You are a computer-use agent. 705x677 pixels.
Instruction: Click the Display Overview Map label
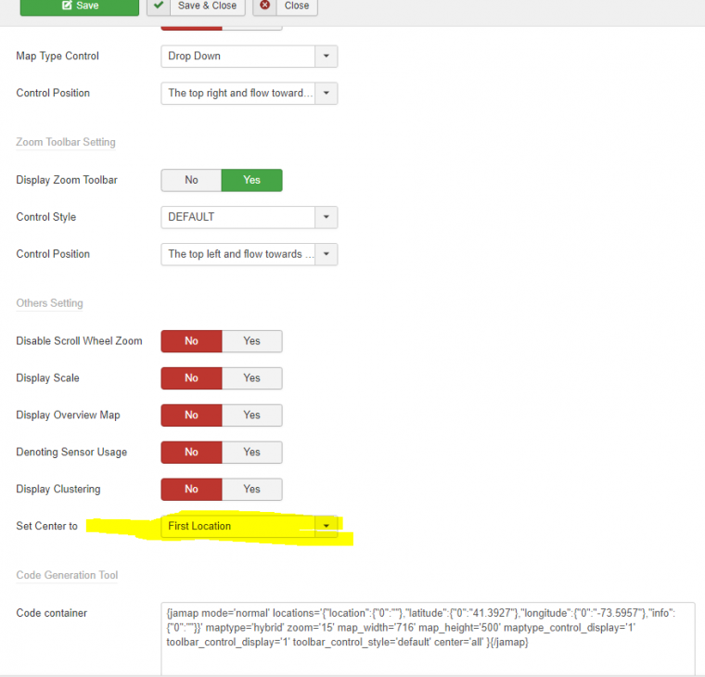pos(68,415)
